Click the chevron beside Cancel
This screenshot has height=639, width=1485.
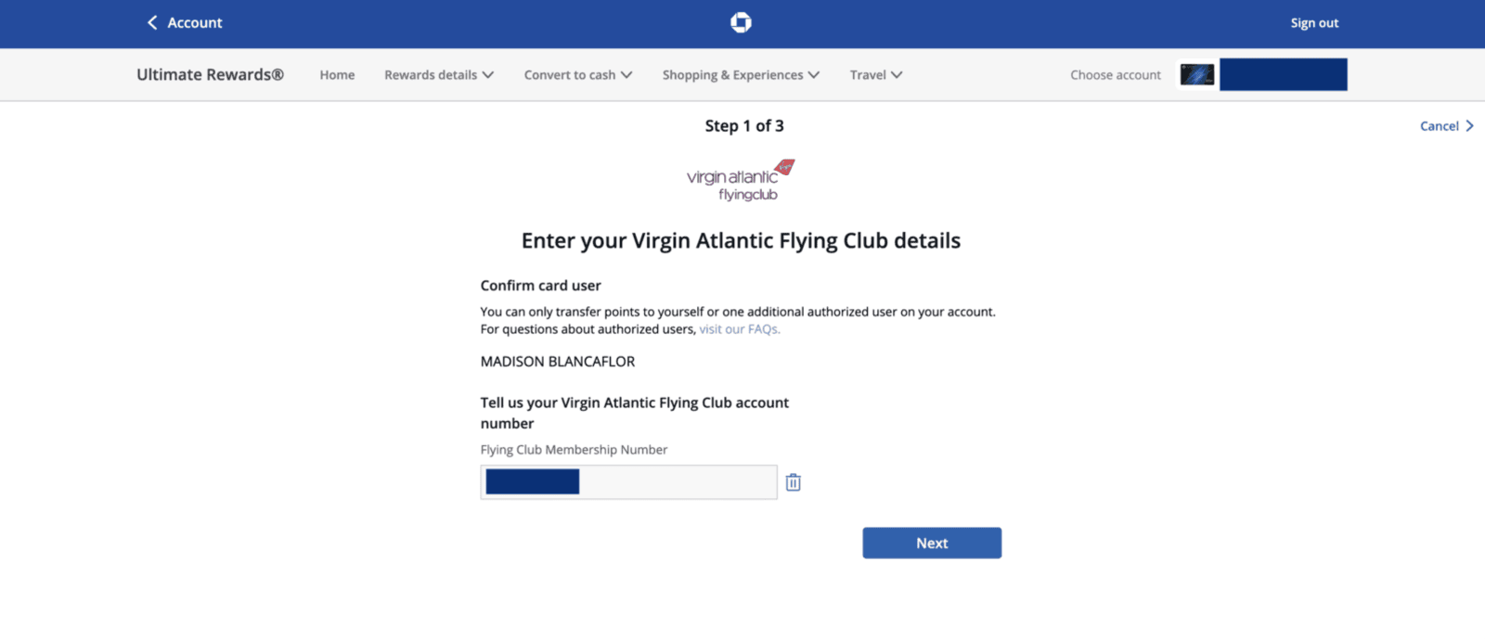[1469, 125]
